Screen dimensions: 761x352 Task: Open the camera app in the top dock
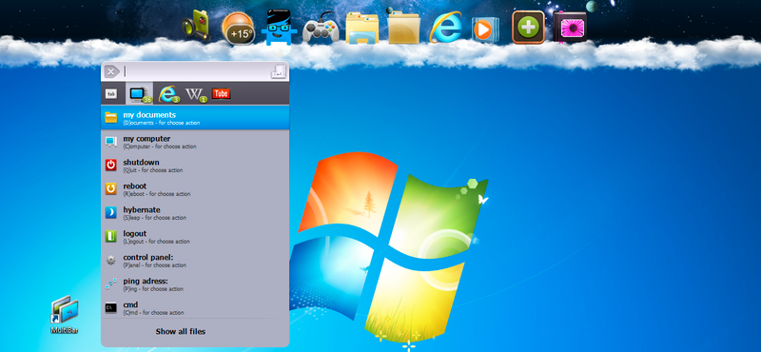point(197,27)
